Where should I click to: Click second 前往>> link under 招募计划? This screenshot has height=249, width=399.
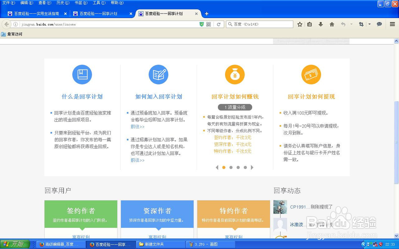click(137, 160)
